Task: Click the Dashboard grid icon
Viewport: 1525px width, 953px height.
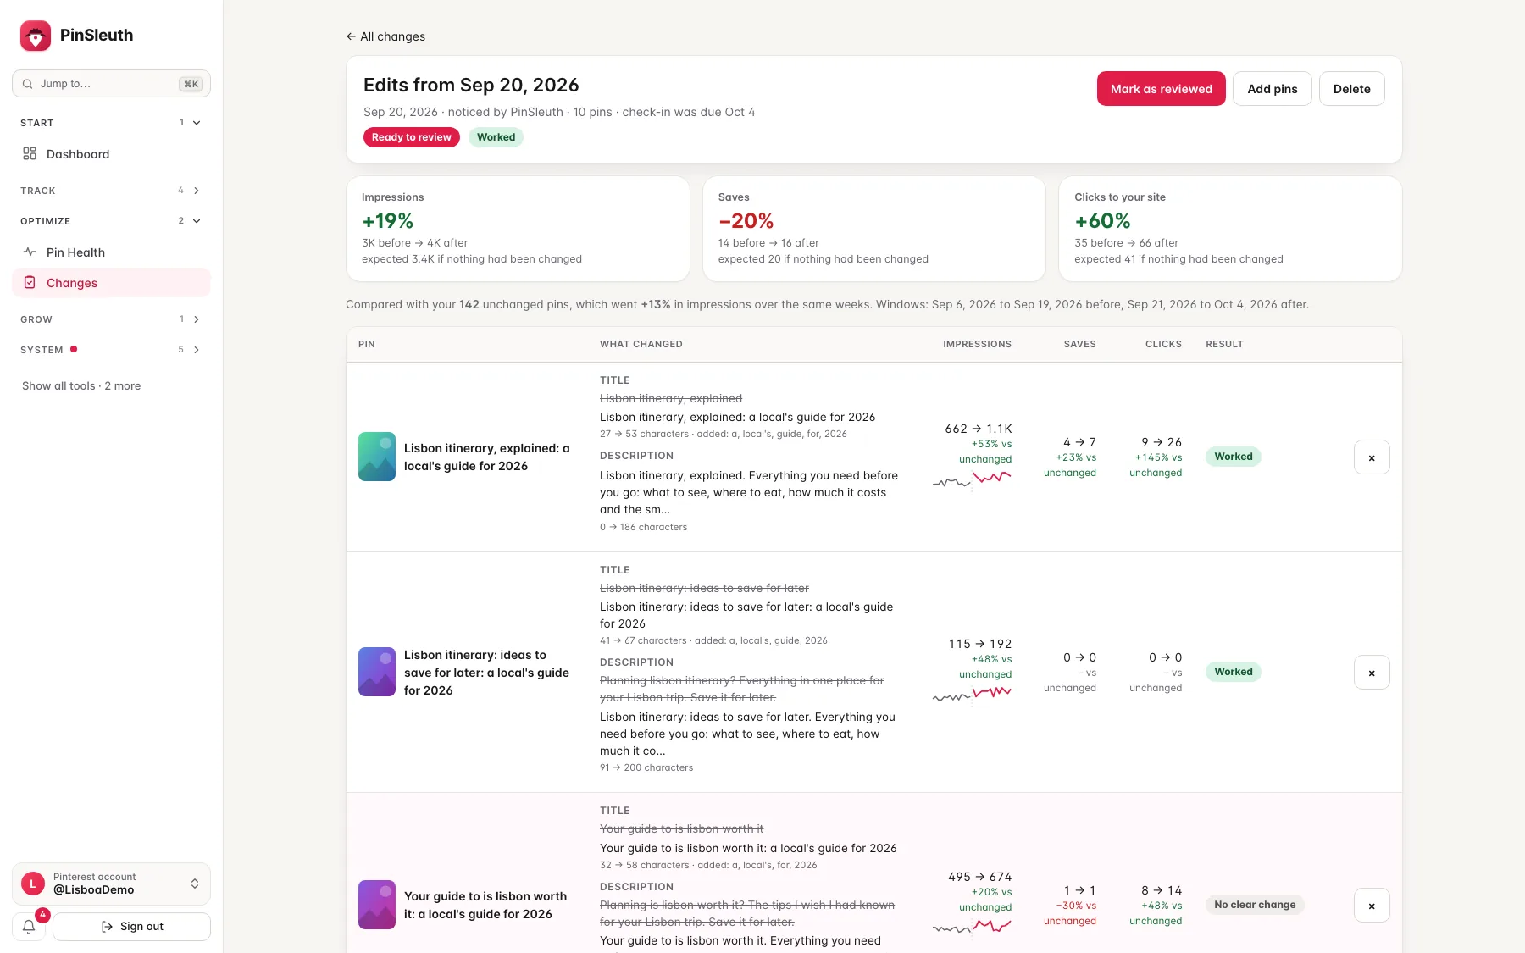Action: tap(30, 154)
